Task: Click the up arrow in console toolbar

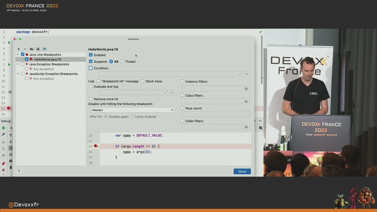Action: [x=11, y=135]
